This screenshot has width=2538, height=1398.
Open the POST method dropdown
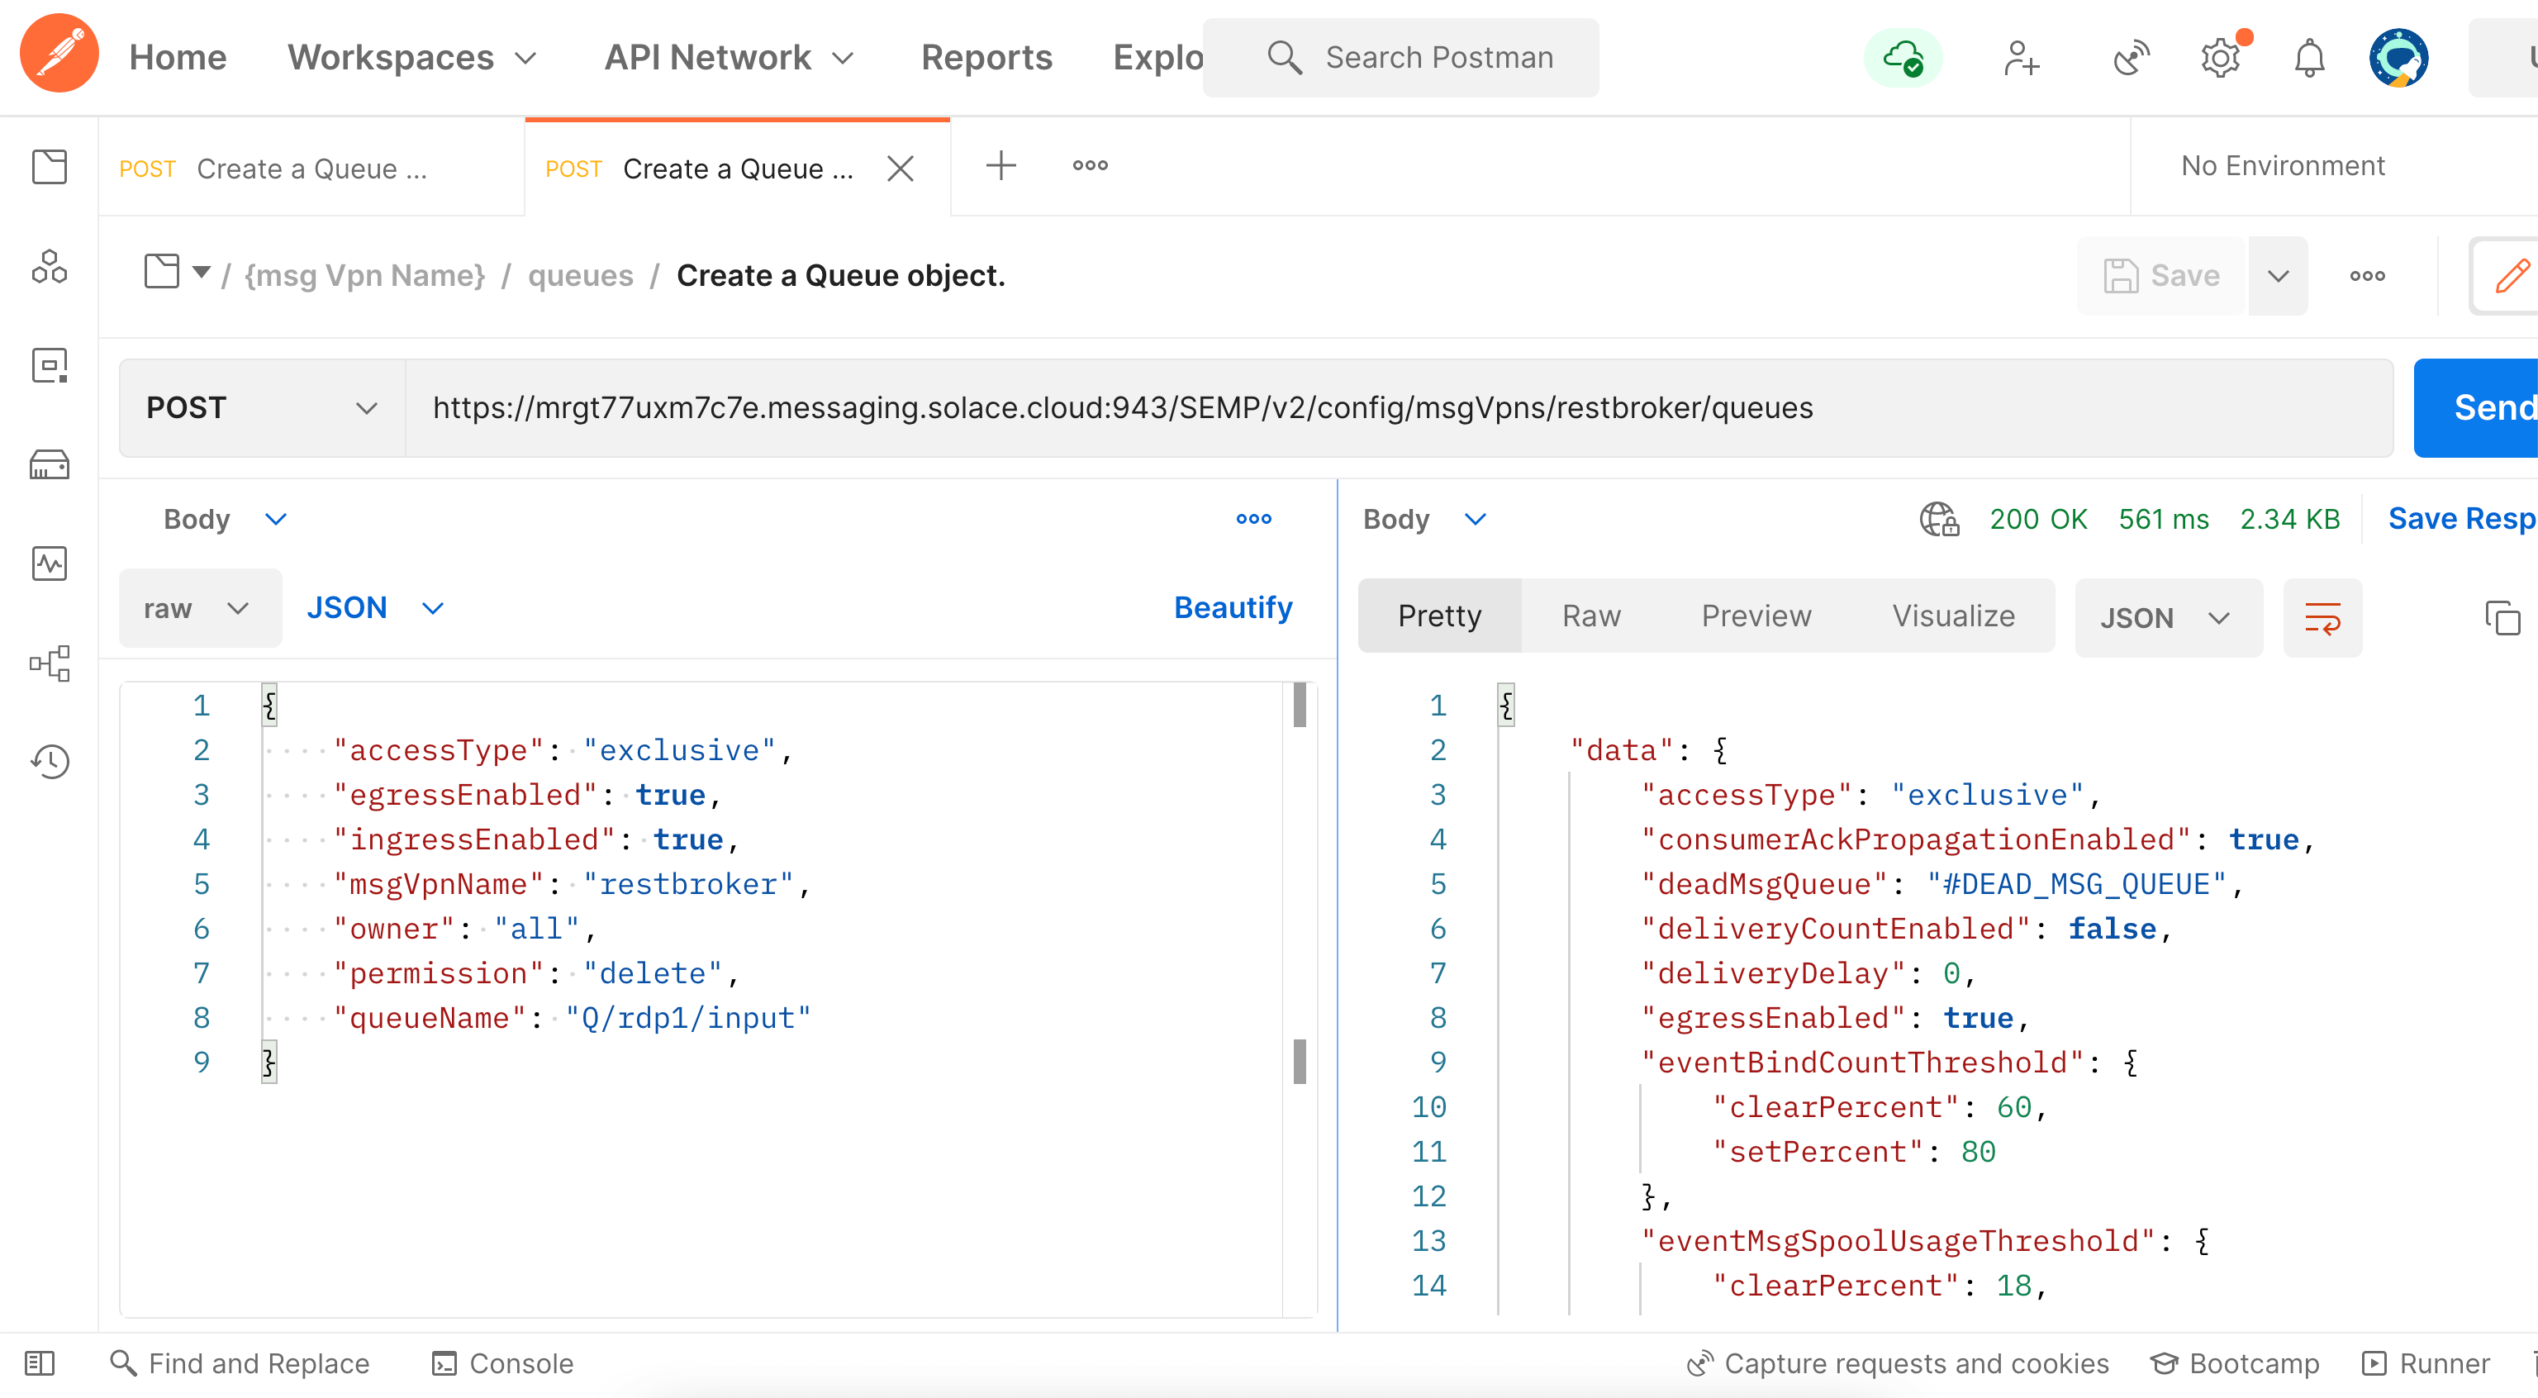[x=261, y=408]
